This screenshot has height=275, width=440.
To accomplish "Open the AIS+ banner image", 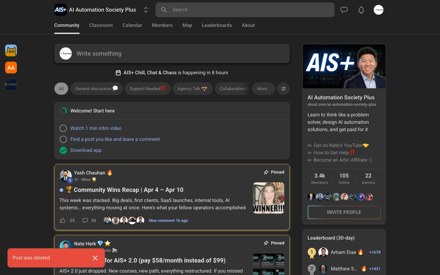I will click(344, 66).
